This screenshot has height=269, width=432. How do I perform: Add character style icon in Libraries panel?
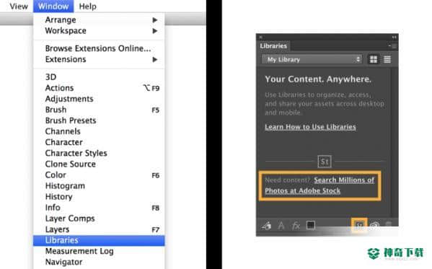[281, 226]
